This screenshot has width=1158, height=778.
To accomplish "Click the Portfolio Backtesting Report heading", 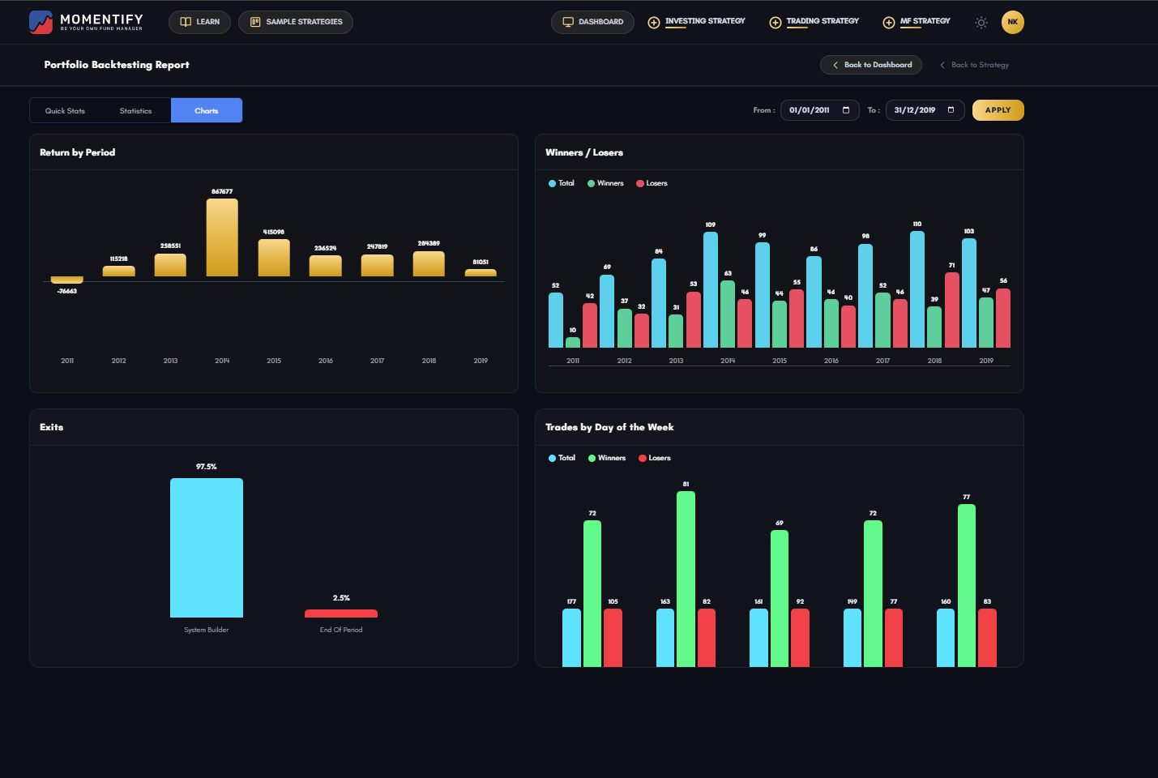I will [117, 65].
